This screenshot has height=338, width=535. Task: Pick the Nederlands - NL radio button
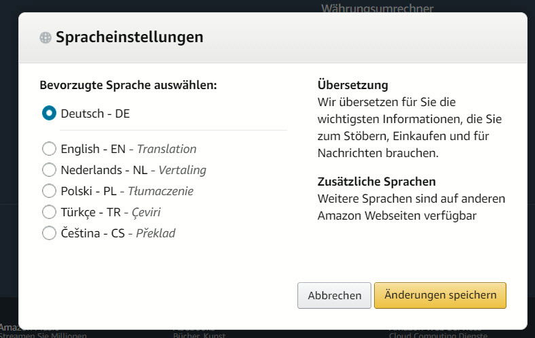(49, 170)
